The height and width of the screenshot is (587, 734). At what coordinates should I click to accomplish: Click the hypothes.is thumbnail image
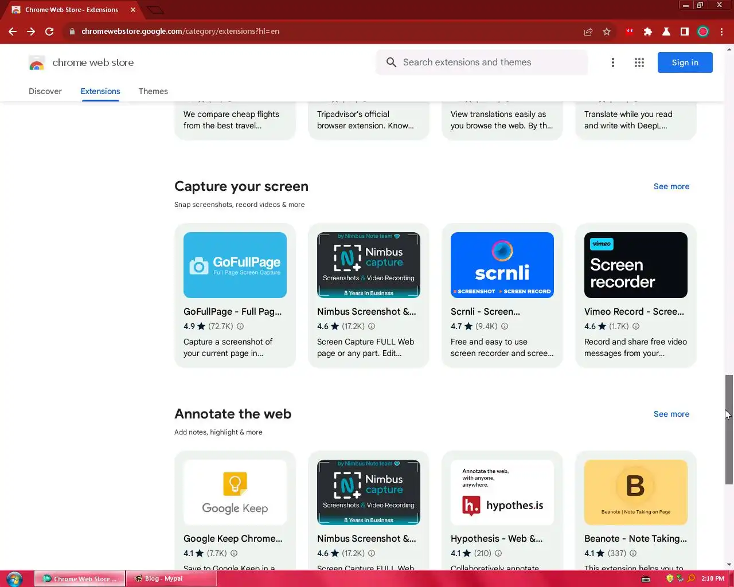[502, 492]
